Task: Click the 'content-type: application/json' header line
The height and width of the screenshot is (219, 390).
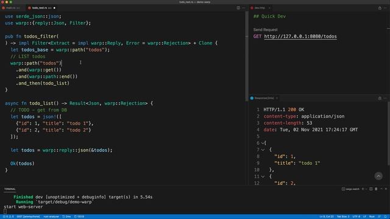Action: tap(304, 116)
